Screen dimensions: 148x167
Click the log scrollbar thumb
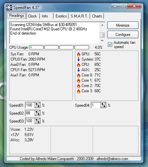pyautogui.click(x=102, y=35)
